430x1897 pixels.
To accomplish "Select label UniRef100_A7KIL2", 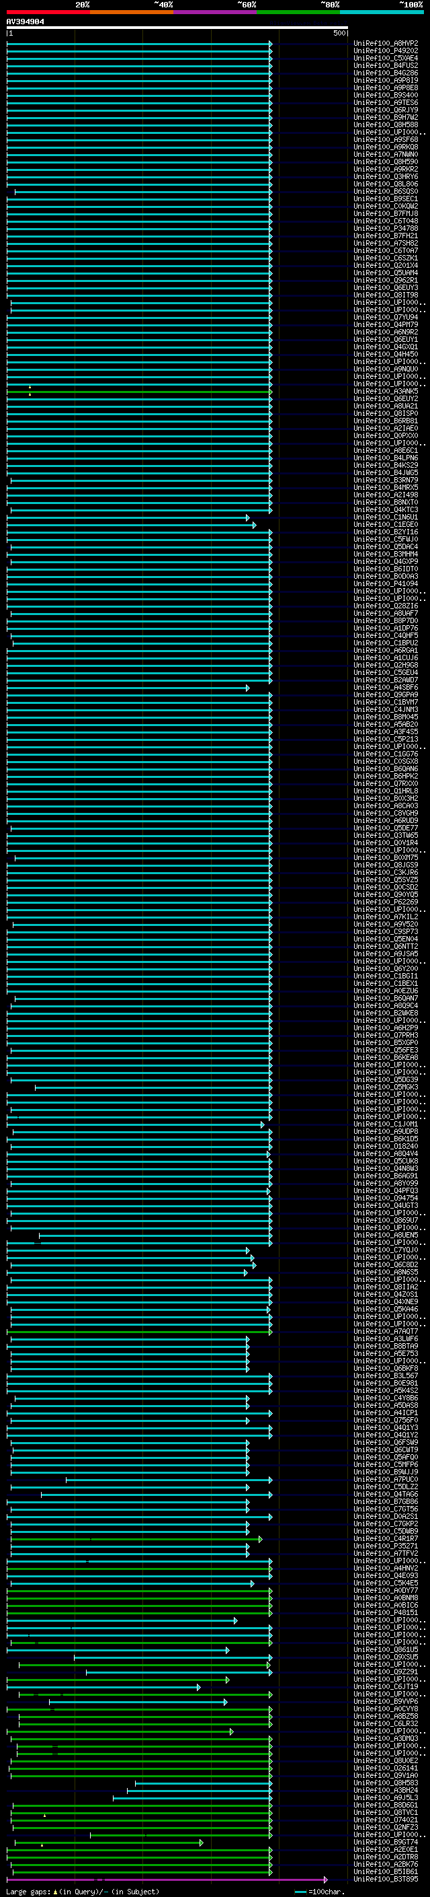I will click(x=386, y=917).
